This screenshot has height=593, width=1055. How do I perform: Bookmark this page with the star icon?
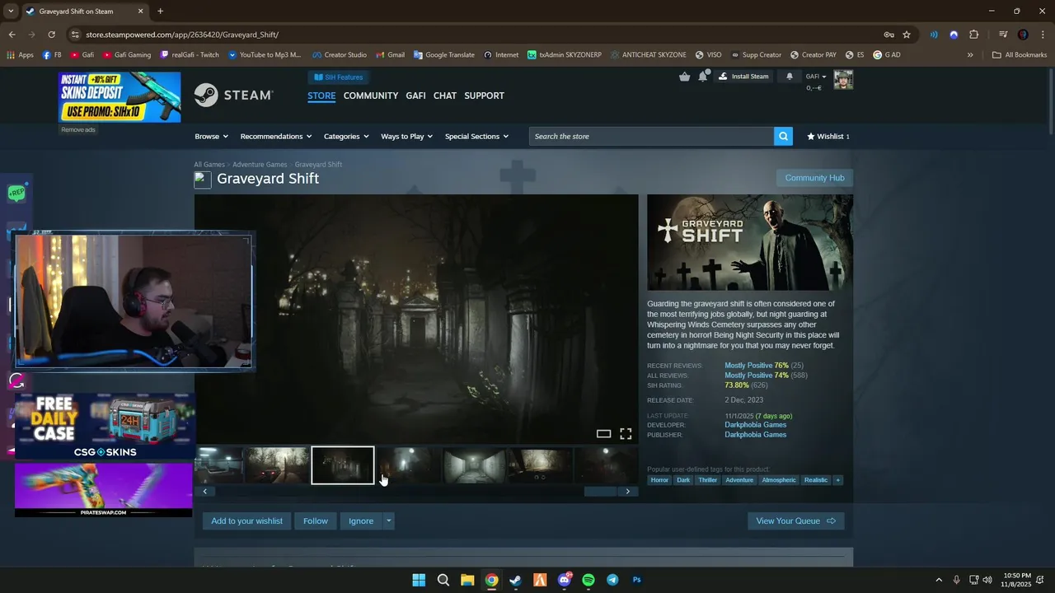pos(907,35)
